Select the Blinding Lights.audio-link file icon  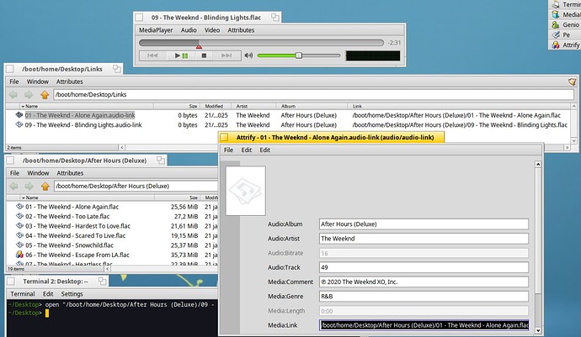coord(19,124)
